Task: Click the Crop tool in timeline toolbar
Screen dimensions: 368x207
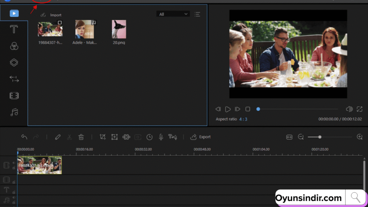Action: tap(103, 137)
